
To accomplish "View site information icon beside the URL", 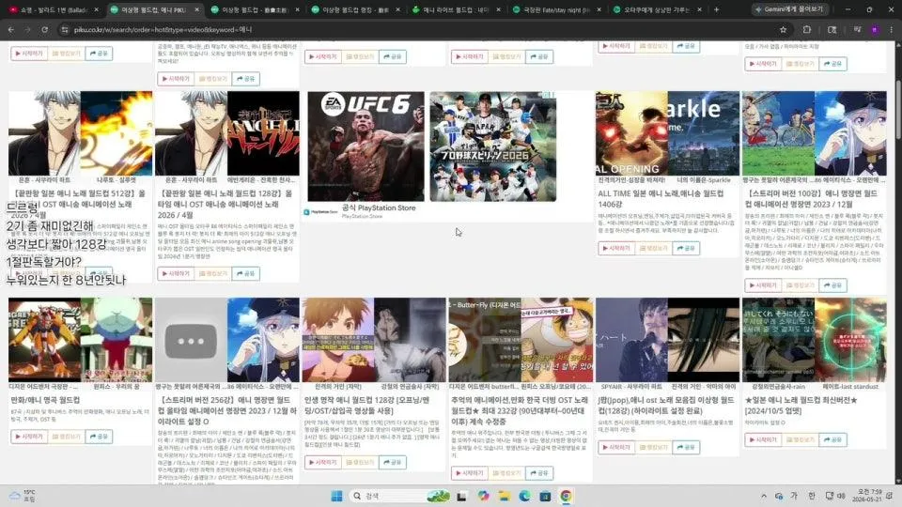I will [65, 29].
